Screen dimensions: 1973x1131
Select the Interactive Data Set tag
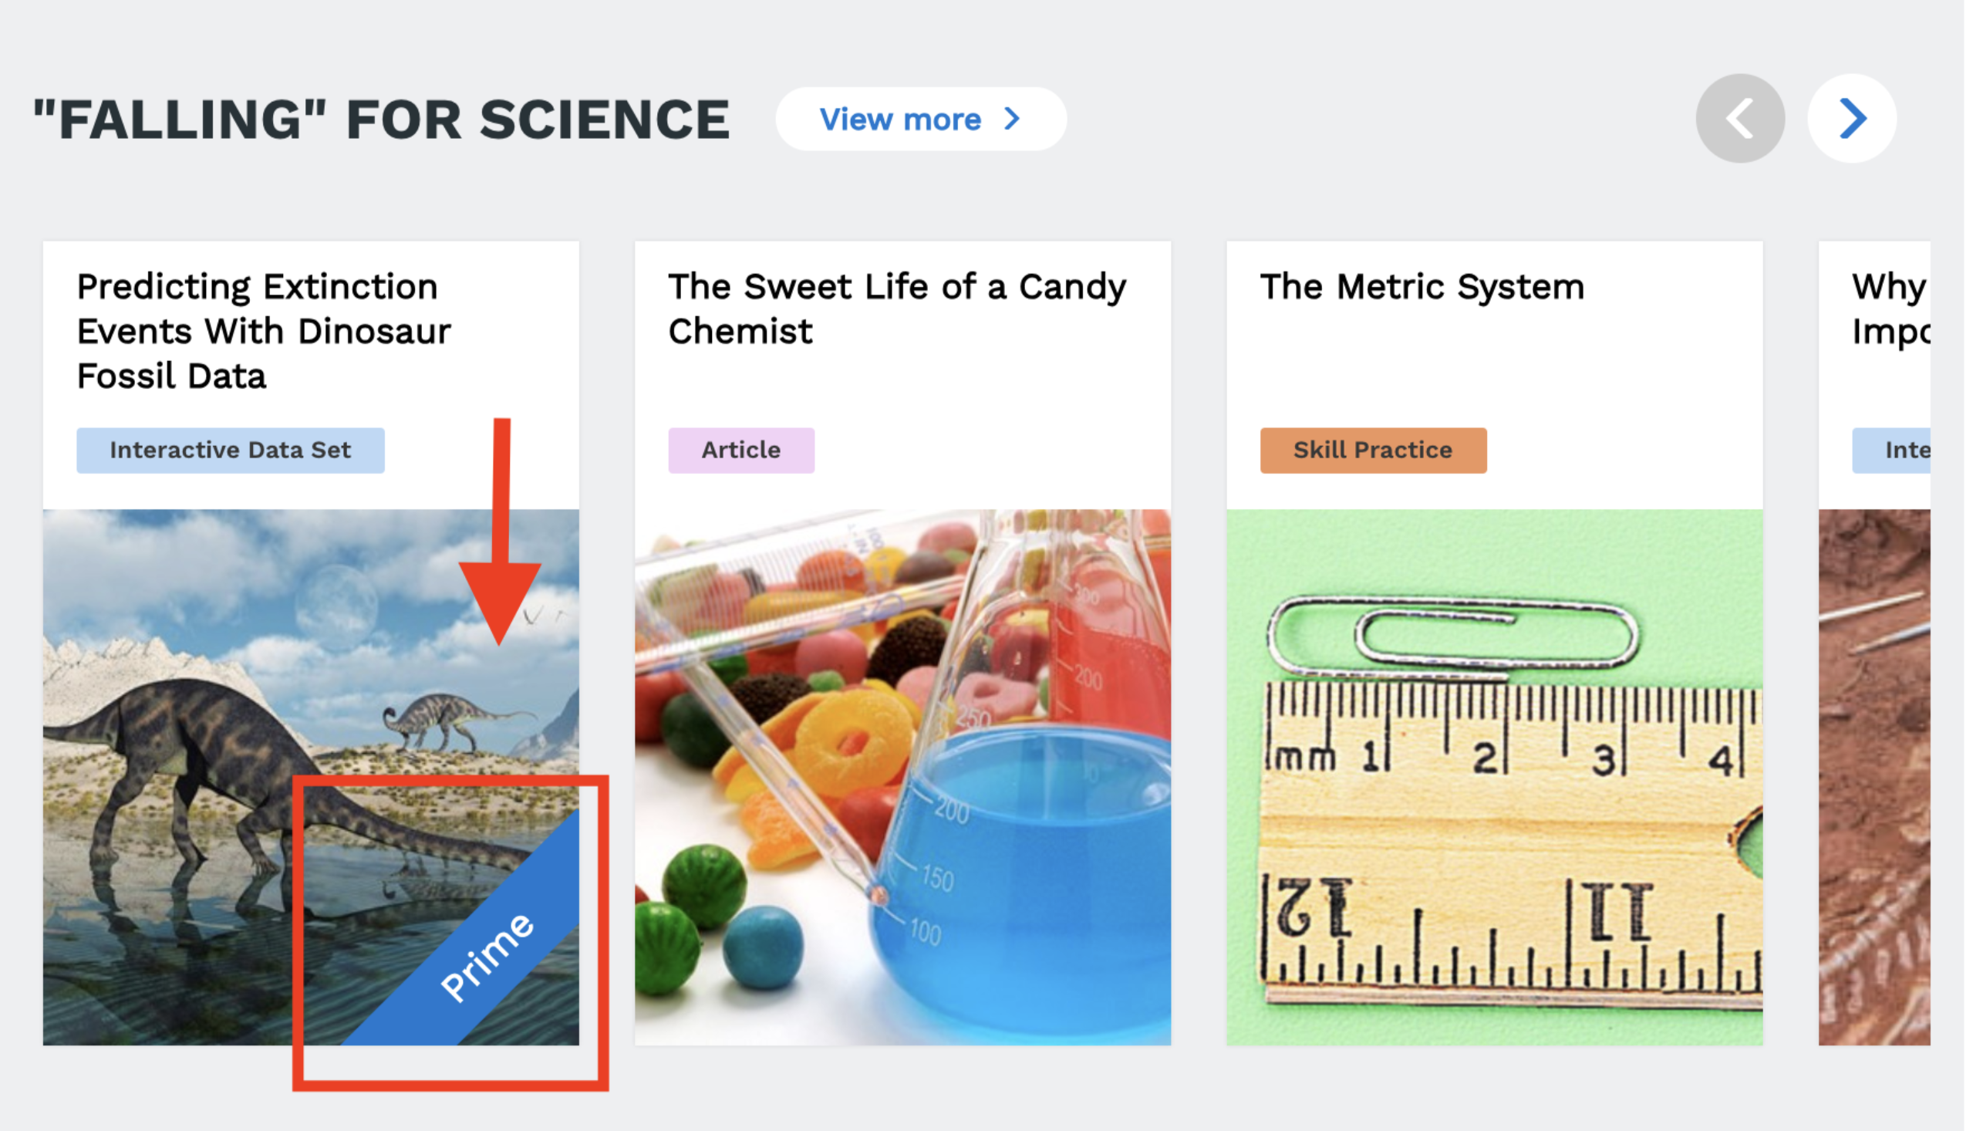click(x=231, y=451)
